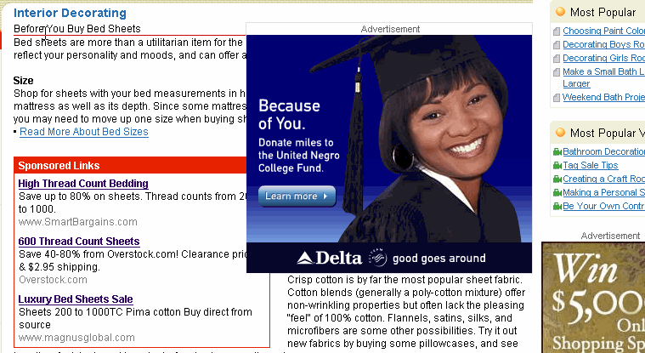Click video camera icon beside Creating a Craft Room
The width and height of the screenshot is (645, 353).
(x=557, y=179)
